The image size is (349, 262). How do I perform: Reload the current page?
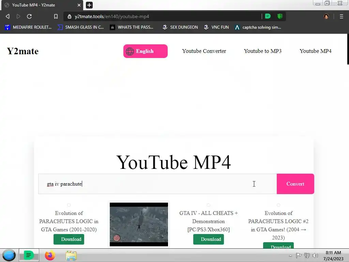(29, 16)
